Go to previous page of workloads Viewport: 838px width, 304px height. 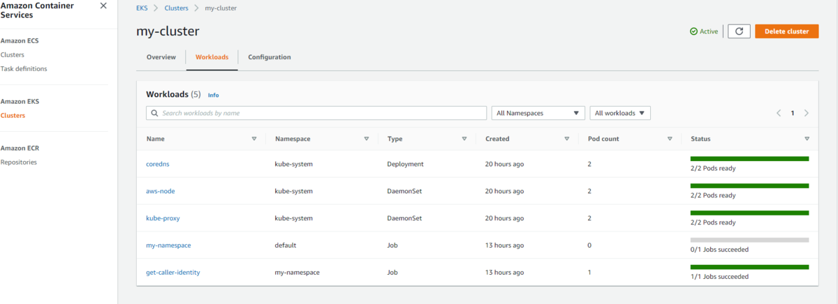pyautogui.click(x=779, y=113)
